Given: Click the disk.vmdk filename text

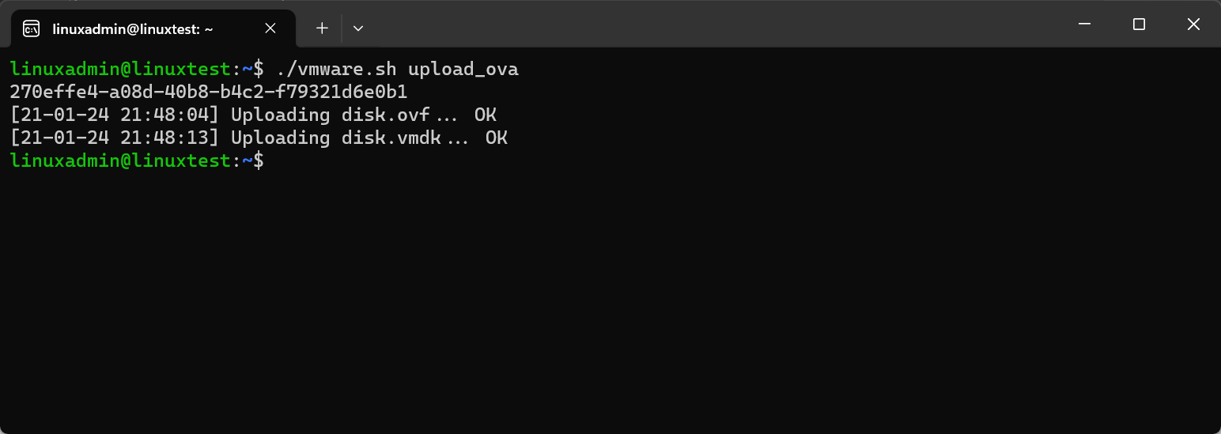Looking at the screenshot, I should click(x=391, y=138).
